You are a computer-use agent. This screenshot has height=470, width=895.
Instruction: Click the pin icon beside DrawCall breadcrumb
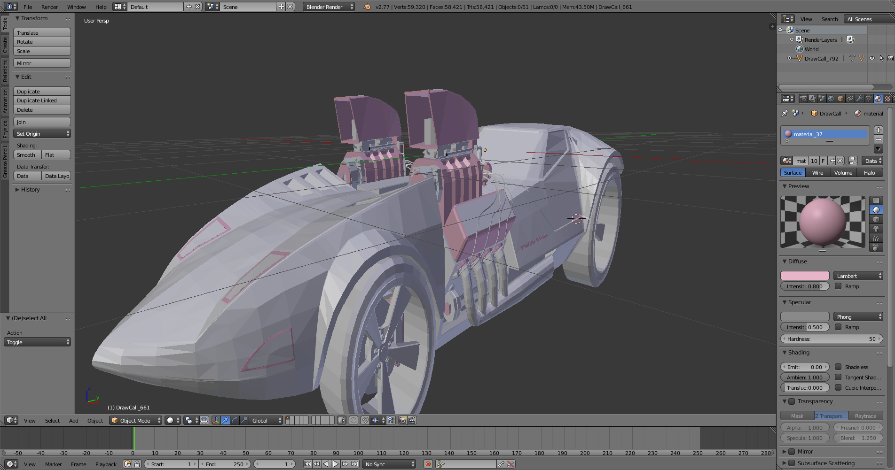pos(785,113)
